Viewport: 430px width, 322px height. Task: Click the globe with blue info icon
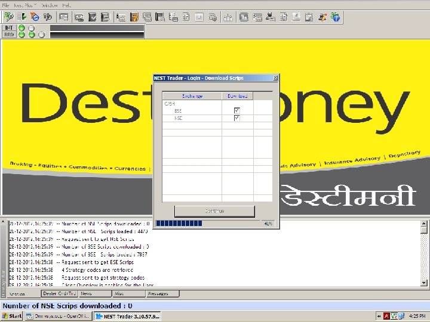point(336,17)
